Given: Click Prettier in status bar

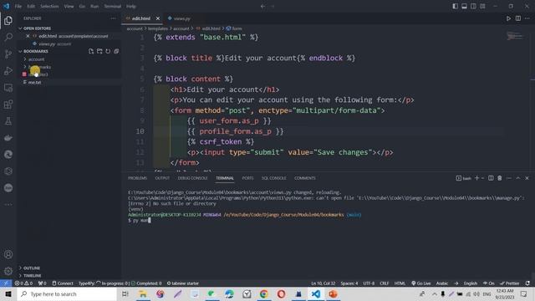Looking at the screenshot, I should 509,283.
